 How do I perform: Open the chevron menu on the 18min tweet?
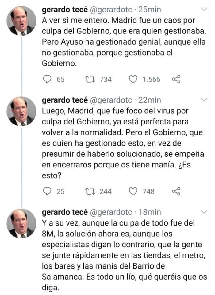204,212
